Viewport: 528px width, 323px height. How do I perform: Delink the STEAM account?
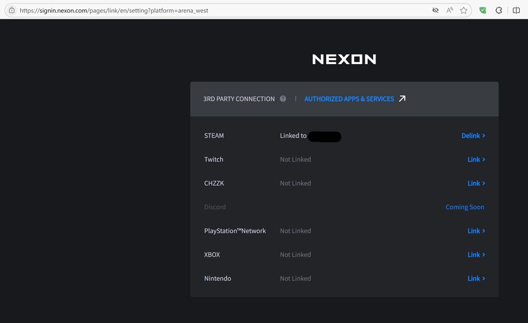[x=473, y=136]
